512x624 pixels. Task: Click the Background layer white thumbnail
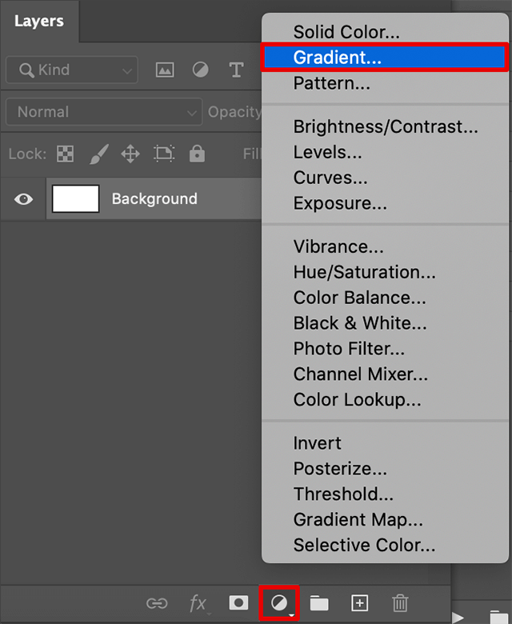[76, 199]
